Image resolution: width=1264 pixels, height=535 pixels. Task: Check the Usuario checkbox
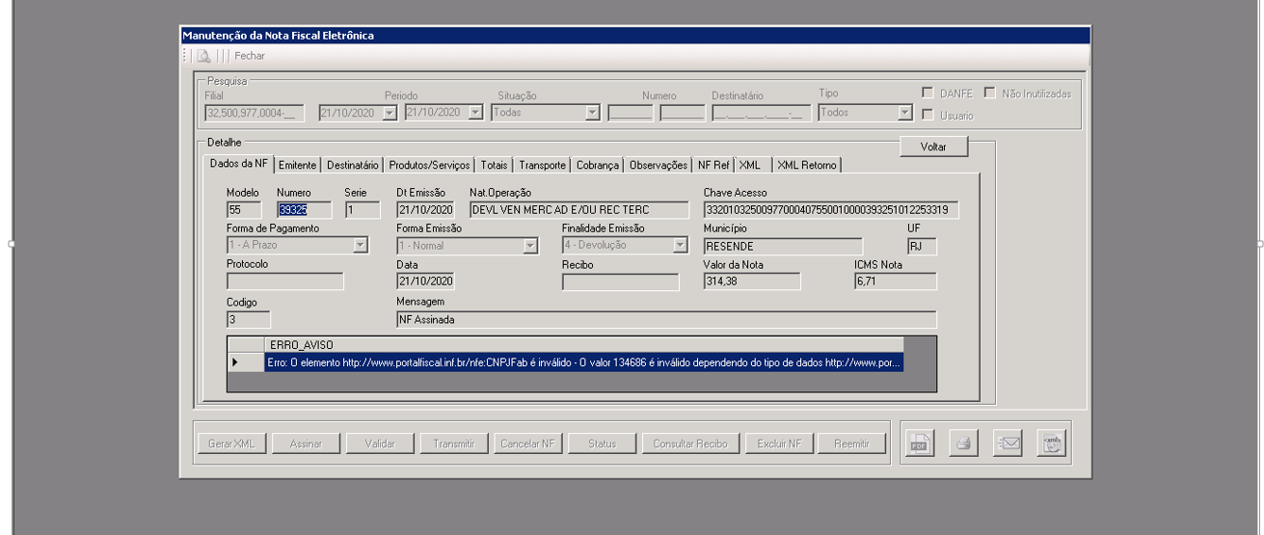pyautogui.click(x=928, y=116)
